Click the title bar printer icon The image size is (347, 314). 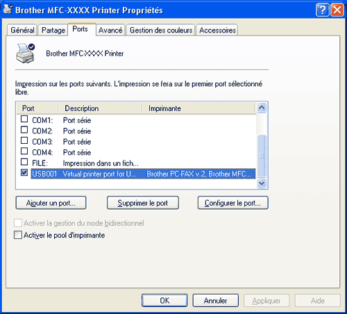(x=8, y=10)
